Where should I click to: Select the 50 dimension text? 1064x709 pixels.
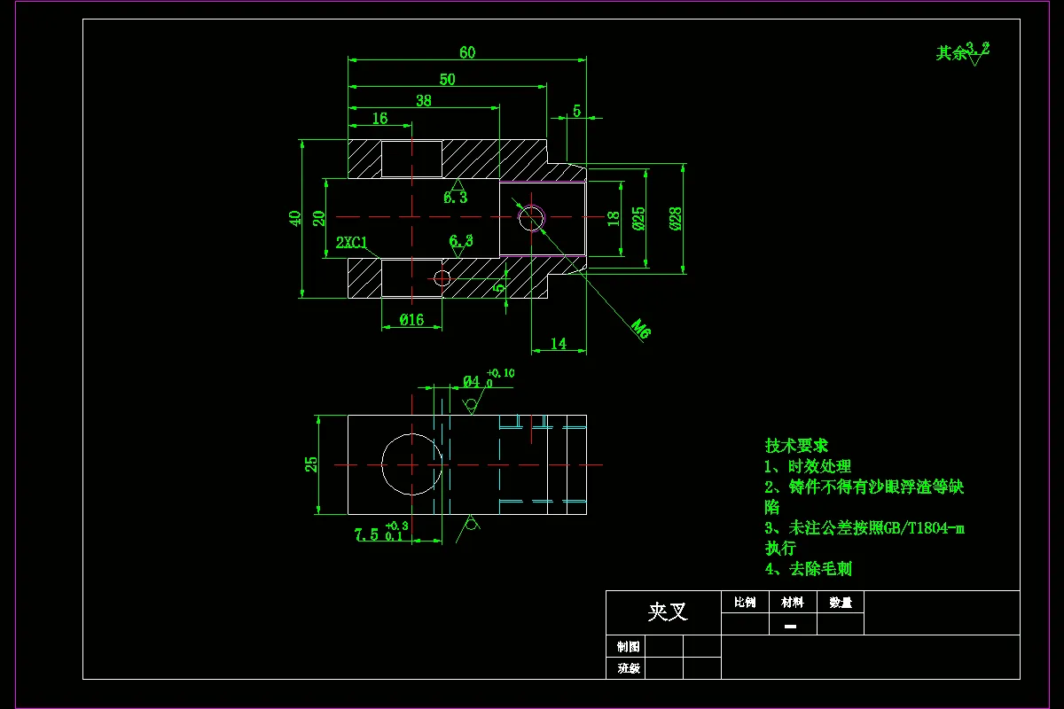[x=447, y=79]
